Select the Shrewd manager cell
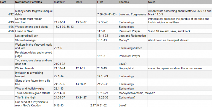This screenshot has width=212, height=107. click(34, 40)
